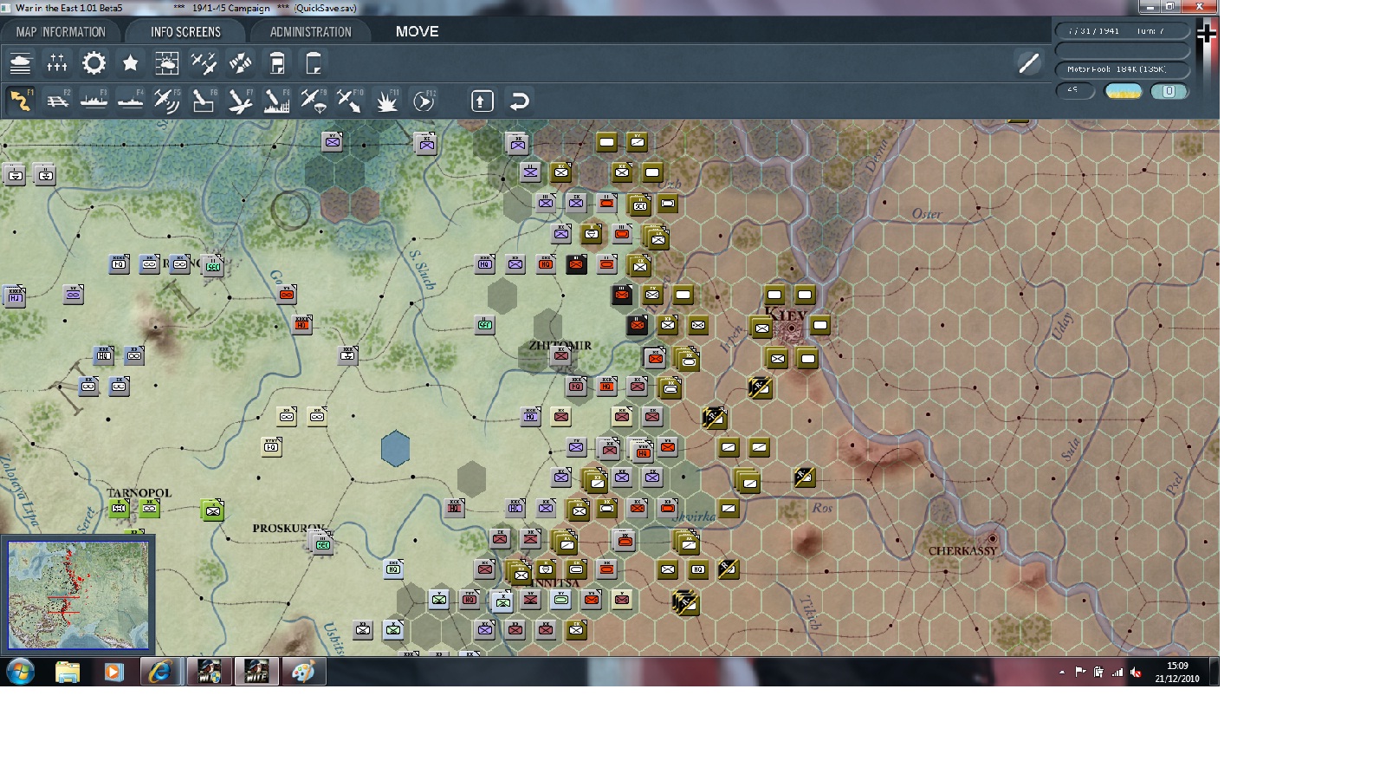The image size is (1386, 780).
Task: Open the production gear icon
Action: tap(94, 63)
